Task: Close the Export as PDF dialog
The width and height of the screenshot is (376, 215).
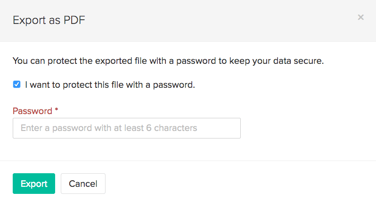Action: pyautogui.click(x=360, y=17)
